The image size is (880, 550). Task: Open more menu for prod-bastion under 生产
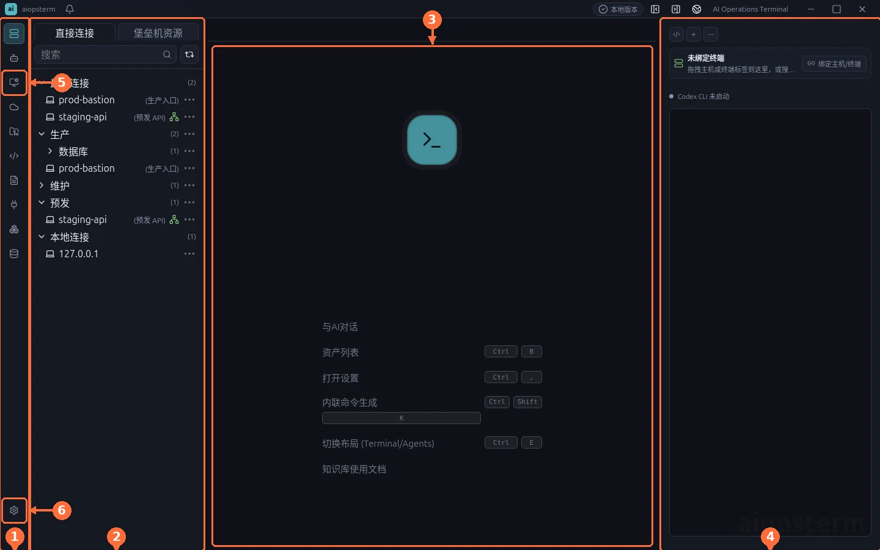(x=189, y=168)
